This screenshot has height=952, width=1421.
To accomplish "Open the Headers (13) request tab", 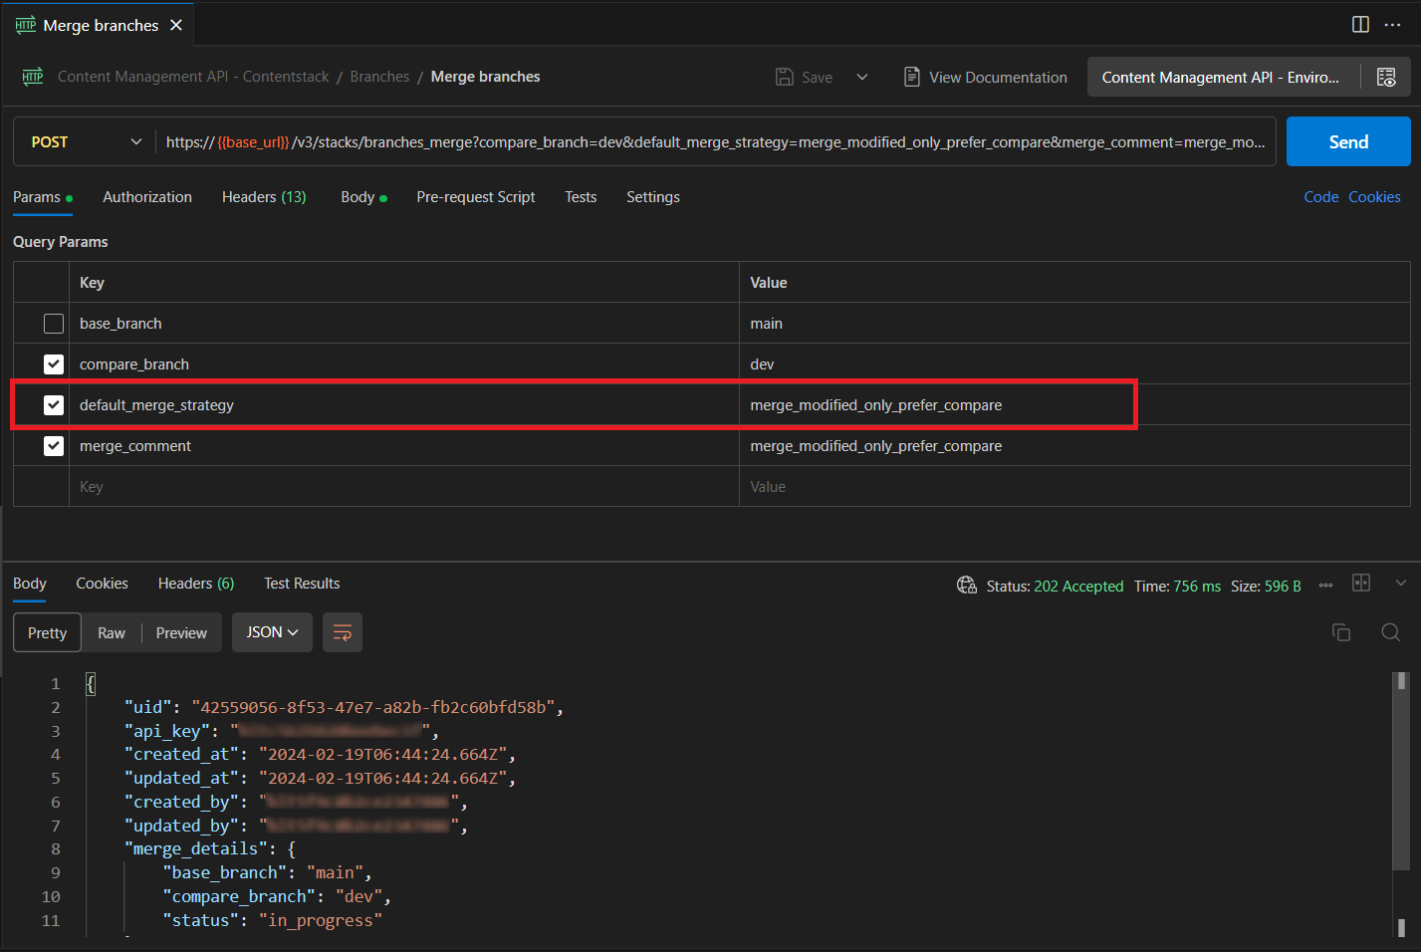I will (x=264, y=197).
